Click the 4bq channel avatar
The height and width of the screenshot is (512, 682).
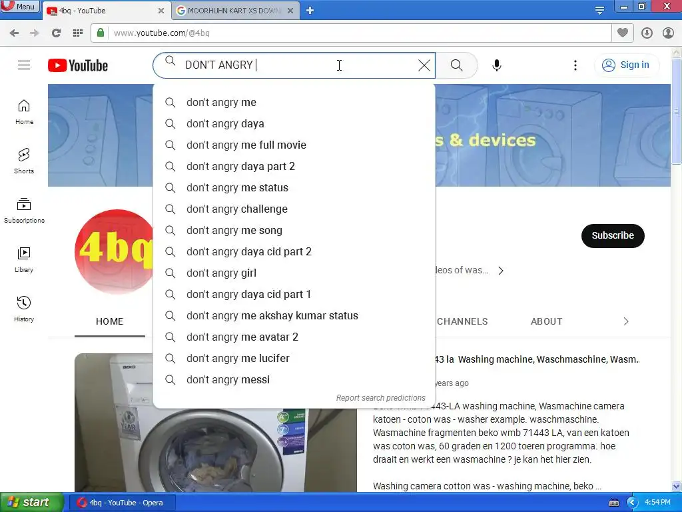coord(114,251)
